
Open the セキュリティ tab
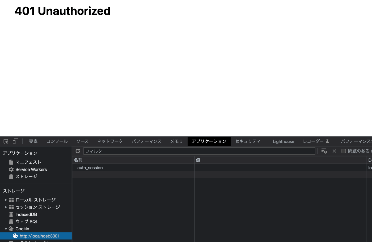tap(248, 141)
